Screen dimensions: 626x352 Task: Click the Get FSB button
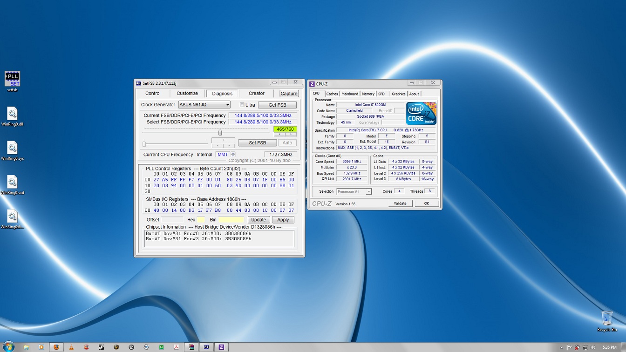(277, 105)
